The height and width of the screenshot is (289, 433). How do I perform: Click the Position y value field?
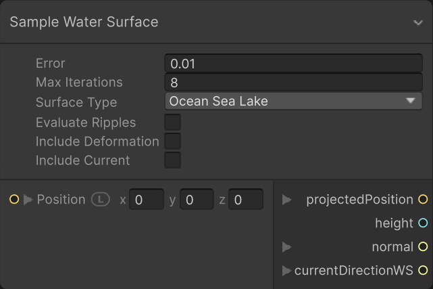tap(196, 200)
